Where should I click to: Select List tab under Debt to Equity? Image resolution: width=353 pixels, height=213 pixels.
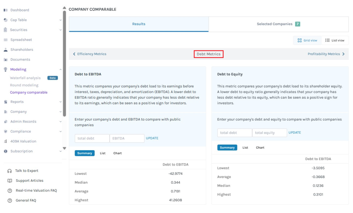245,147
